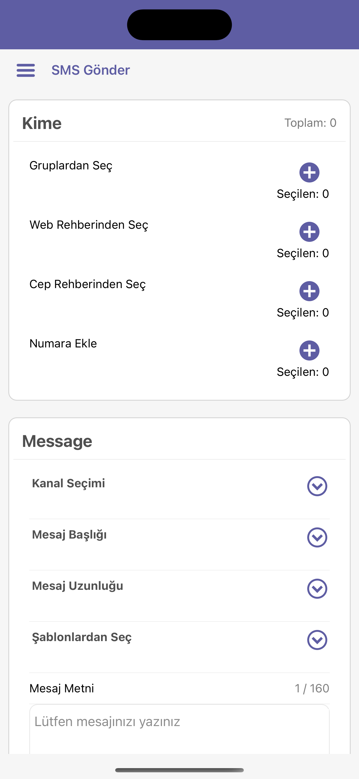This screenshot has height=779, width=359.
Task: Expand the Mesaj Uzunluğu dropdown arrow
Action: (317, 589)
